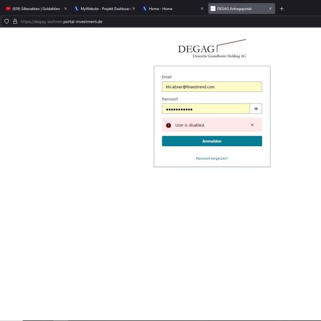The width and height of the screenshot is (321, 321).
Task: Open a new browser tab
Action: click(282, 9)
